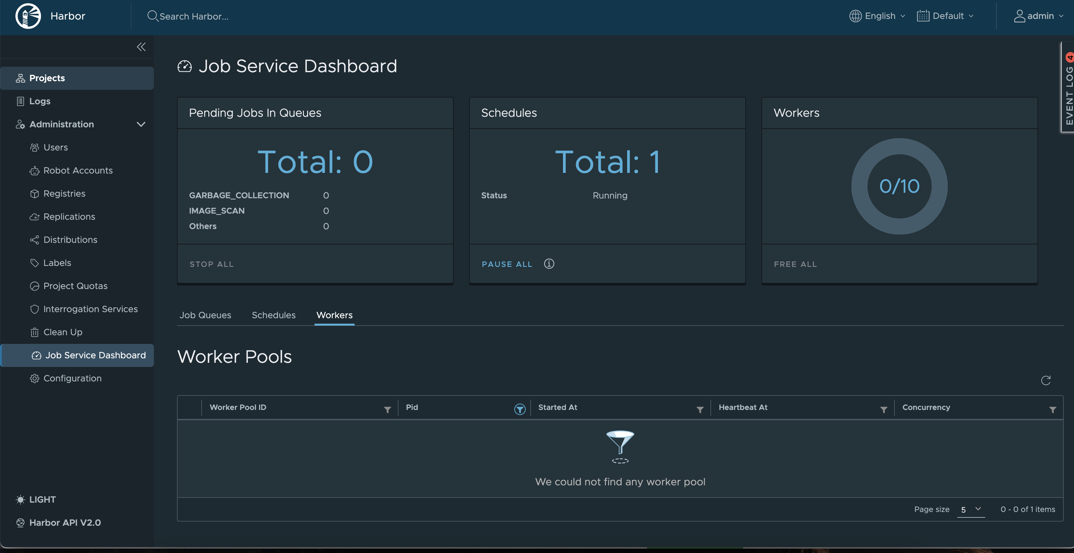Click the pause all info icon

tap(549, 264)
